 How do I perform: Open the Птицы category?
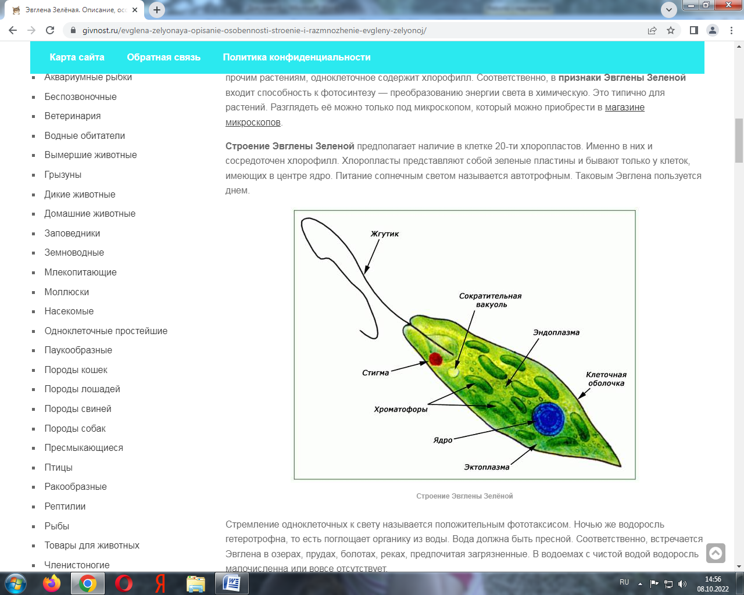[59, 468]
